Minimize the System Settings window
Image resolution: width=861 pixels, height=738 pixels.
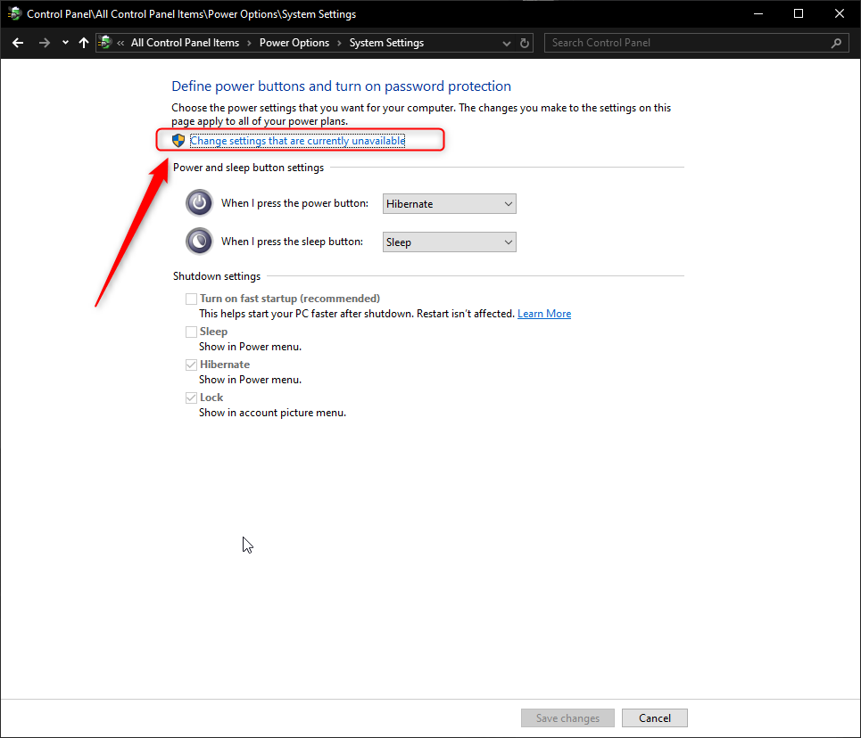click(758, 13)
